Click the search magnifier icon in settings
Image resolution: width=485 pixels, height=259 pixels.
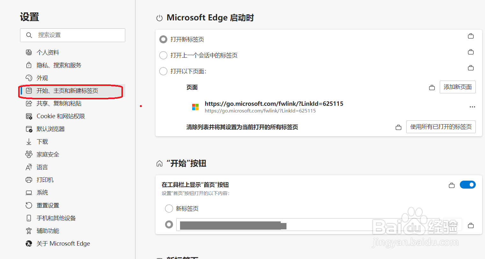click(x=29, y=35)
